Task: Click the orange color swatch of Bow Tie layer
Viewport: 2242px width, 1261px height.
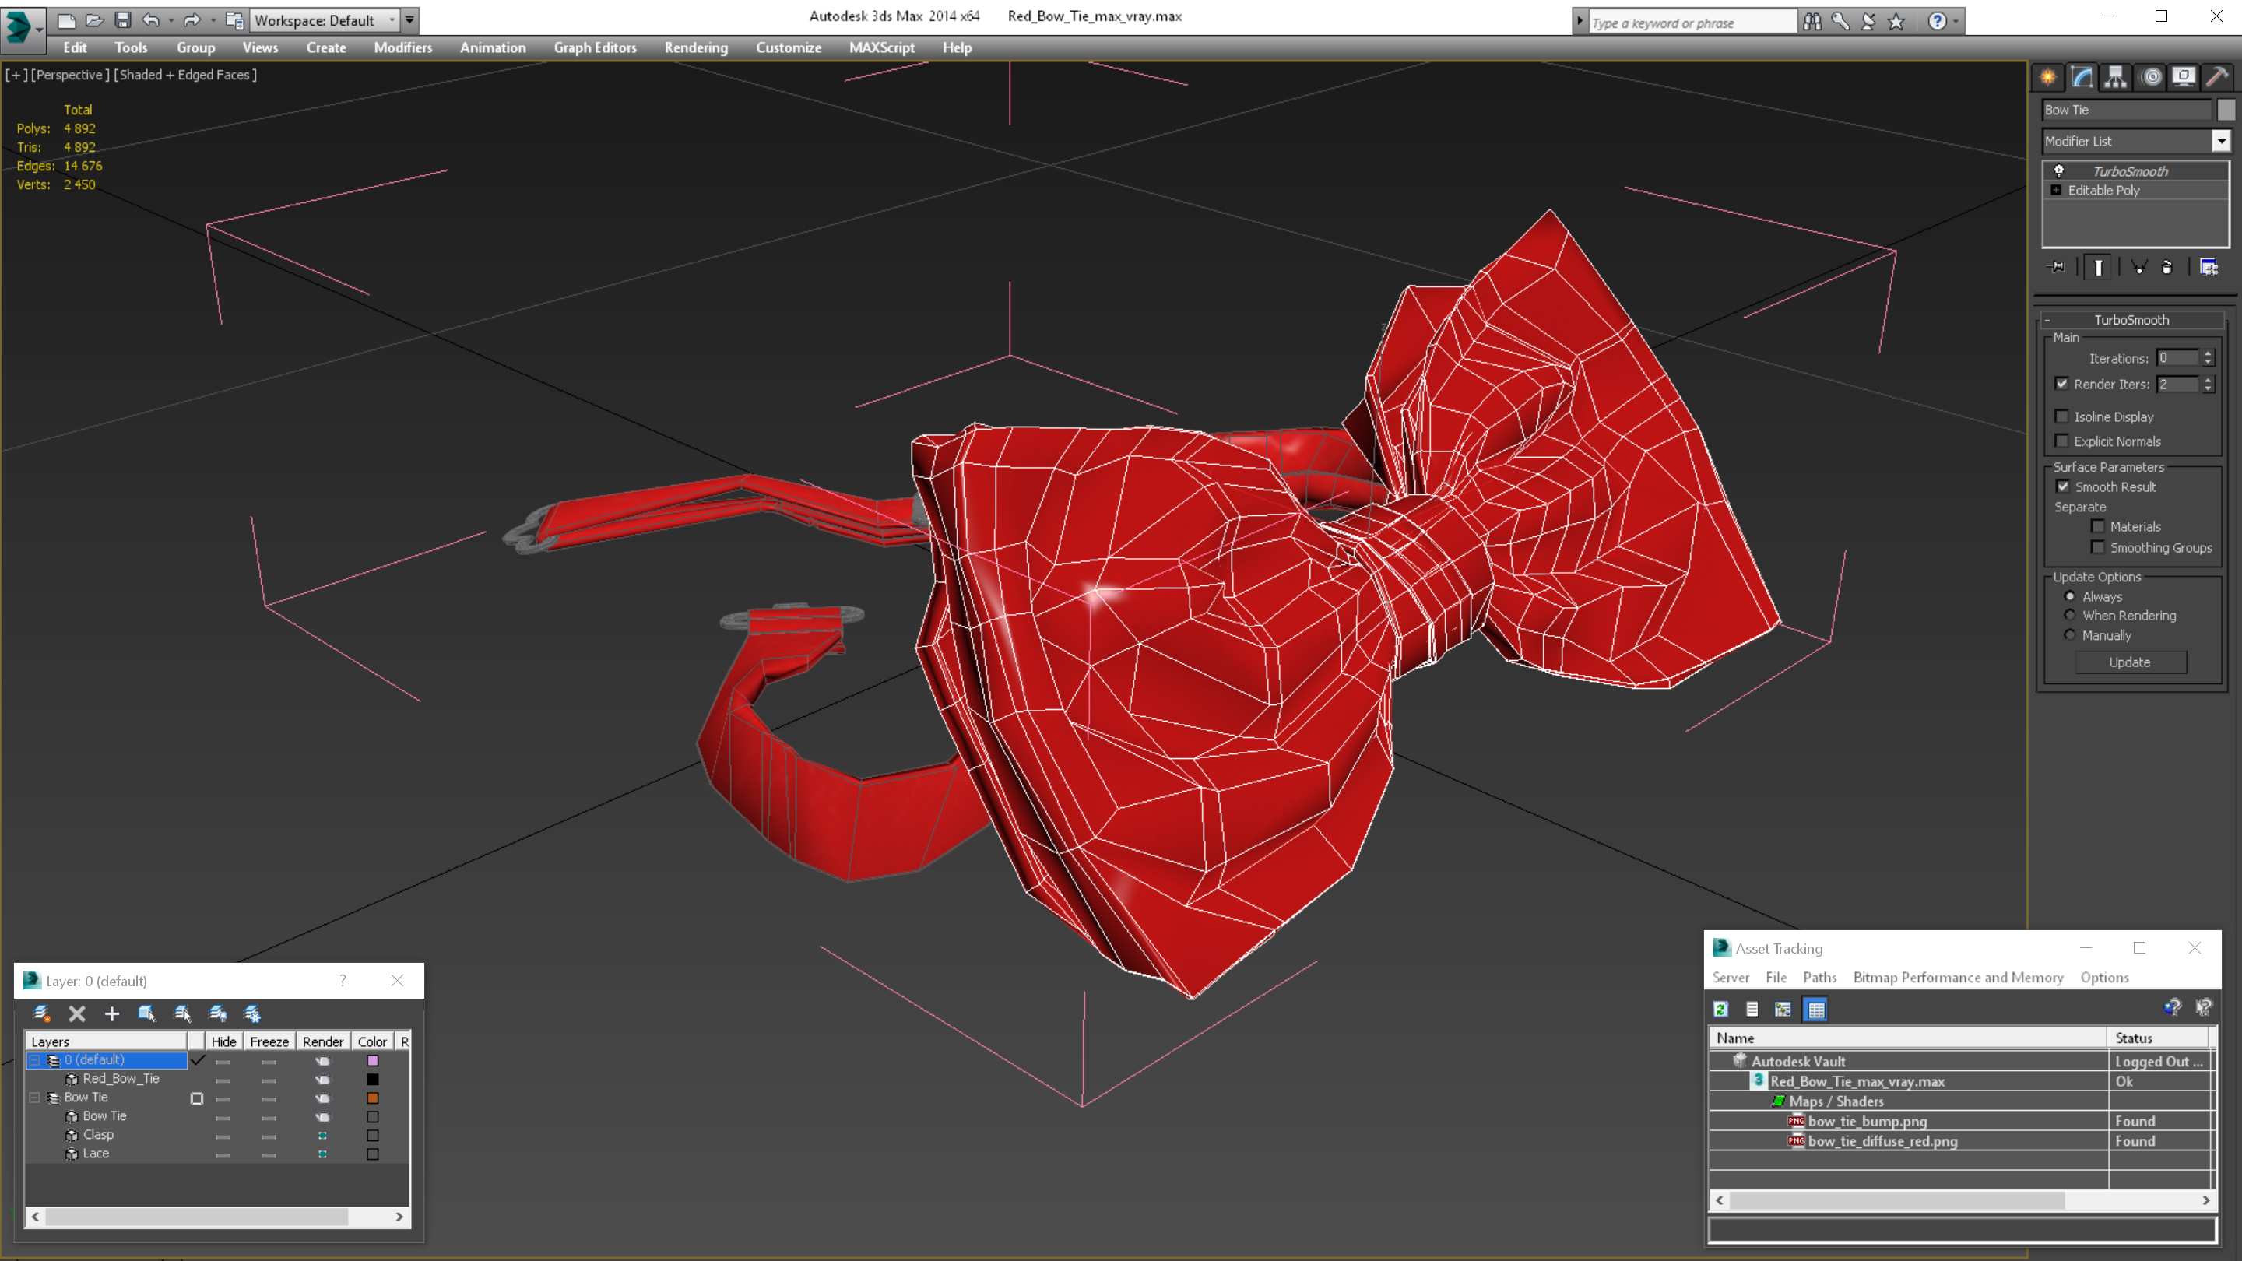Action: 373,1098
